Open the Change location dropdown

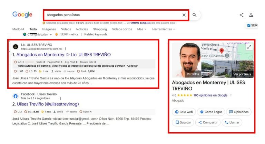38,34
